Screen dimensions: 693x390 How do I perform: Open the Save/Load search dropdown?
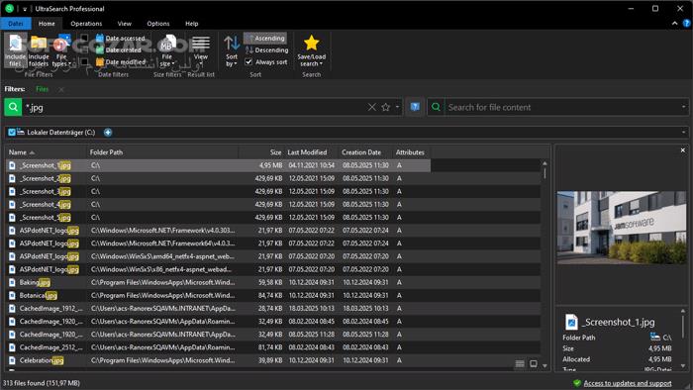point(311,50)
